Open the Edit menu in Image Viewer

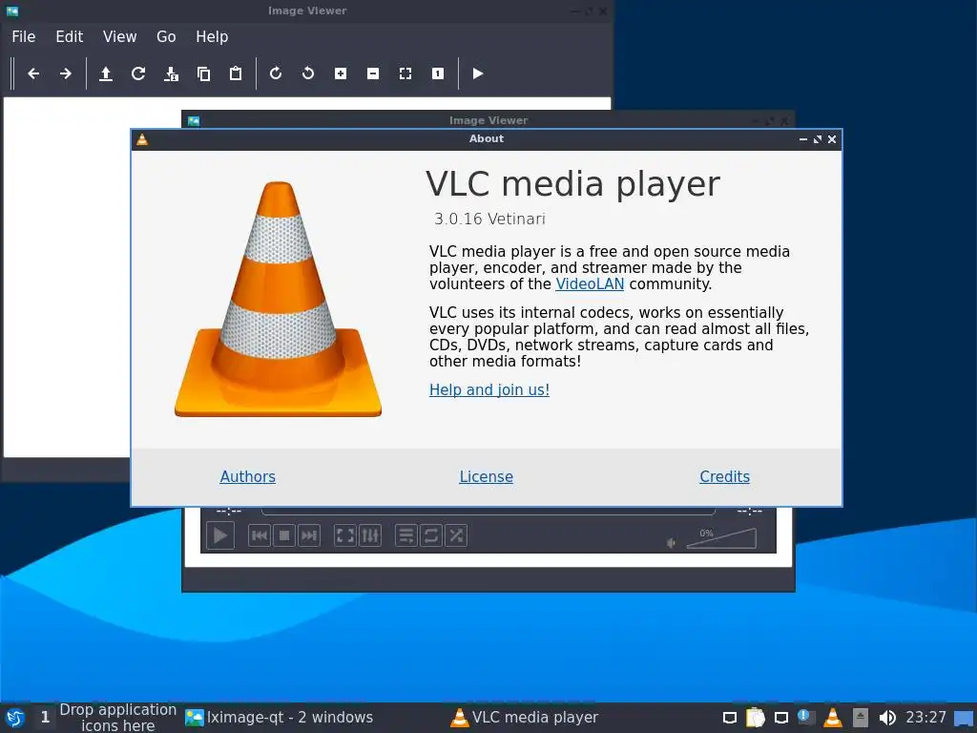pos(69,37)
